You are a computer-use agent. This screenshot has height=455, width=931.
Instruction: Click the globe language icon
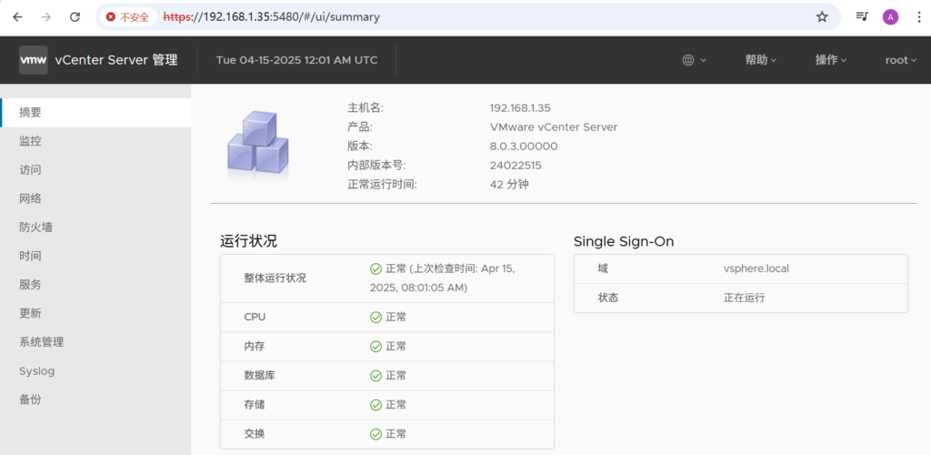coord(688,60)
